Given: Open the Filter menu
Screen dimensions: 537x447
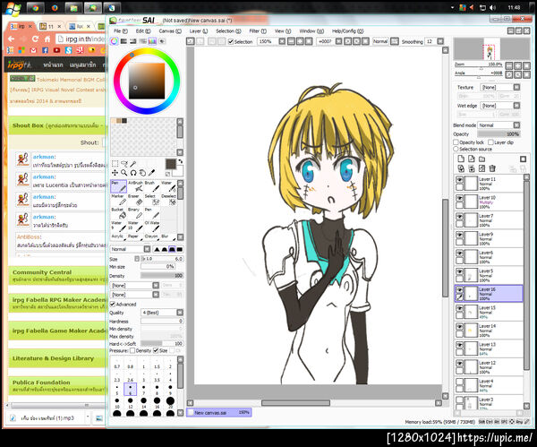Looking at the screenshot, I should [x=258, y=31].
